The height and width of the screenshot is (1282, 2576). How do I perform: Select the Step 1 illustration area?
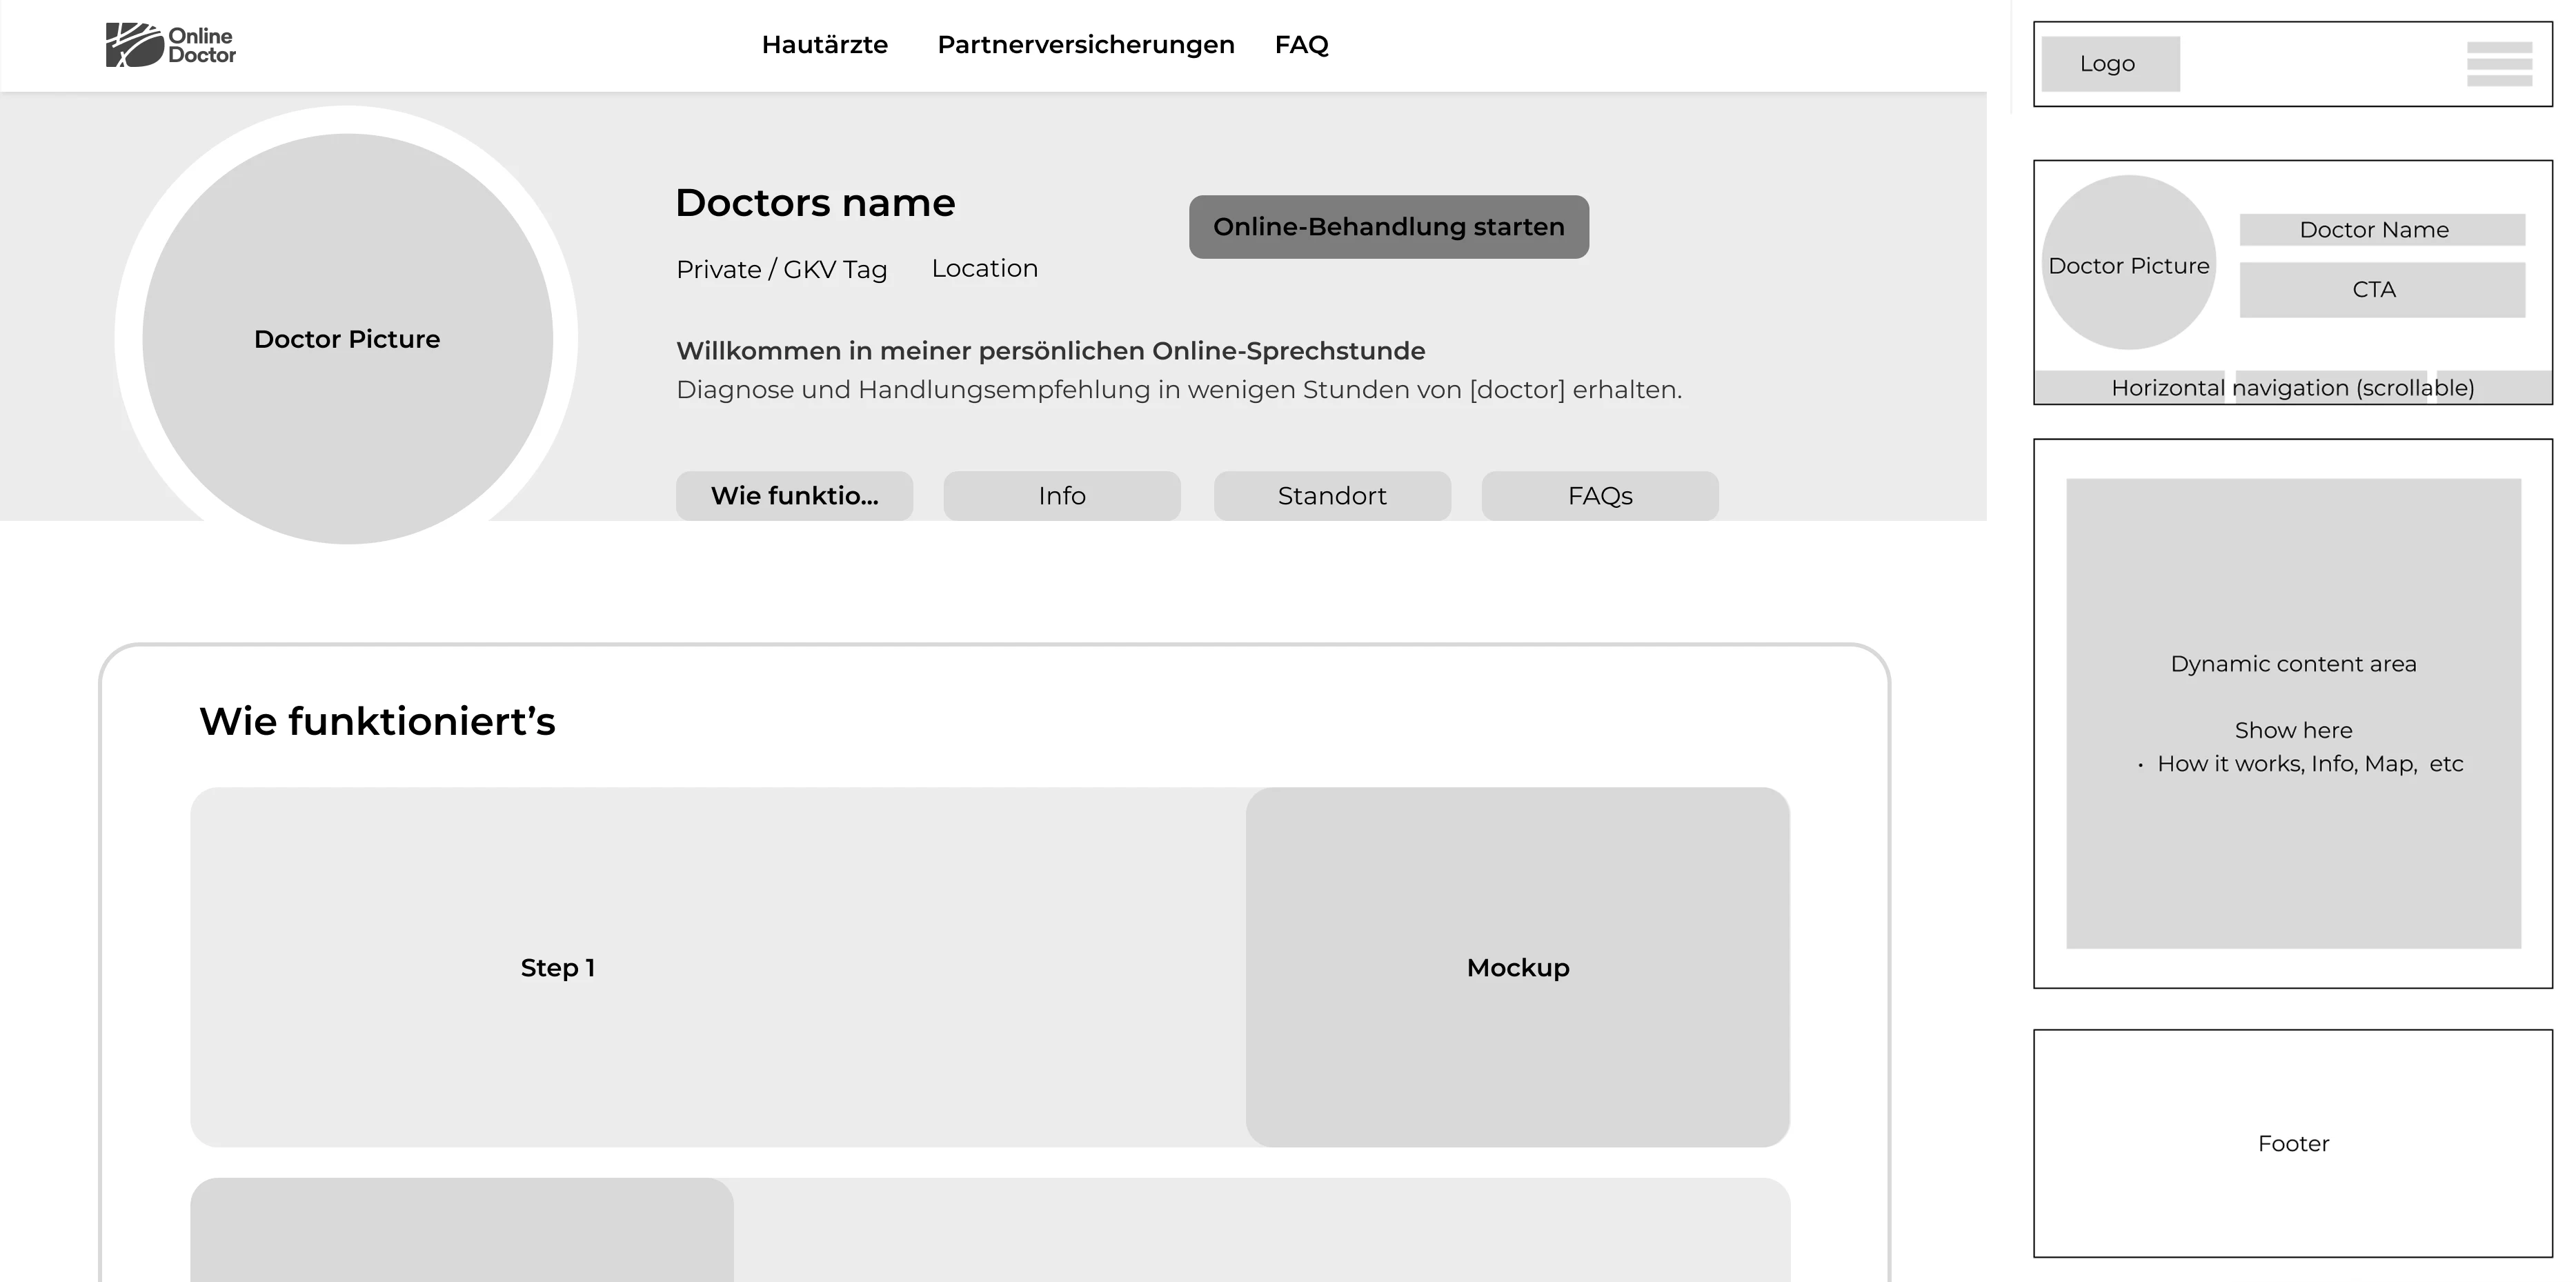(558, 967)
